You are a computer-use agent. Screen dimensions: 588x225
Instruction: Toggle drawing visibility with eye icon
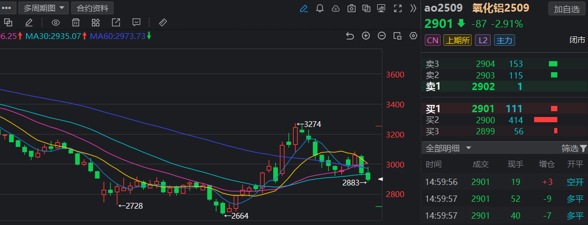coord(55,22)
